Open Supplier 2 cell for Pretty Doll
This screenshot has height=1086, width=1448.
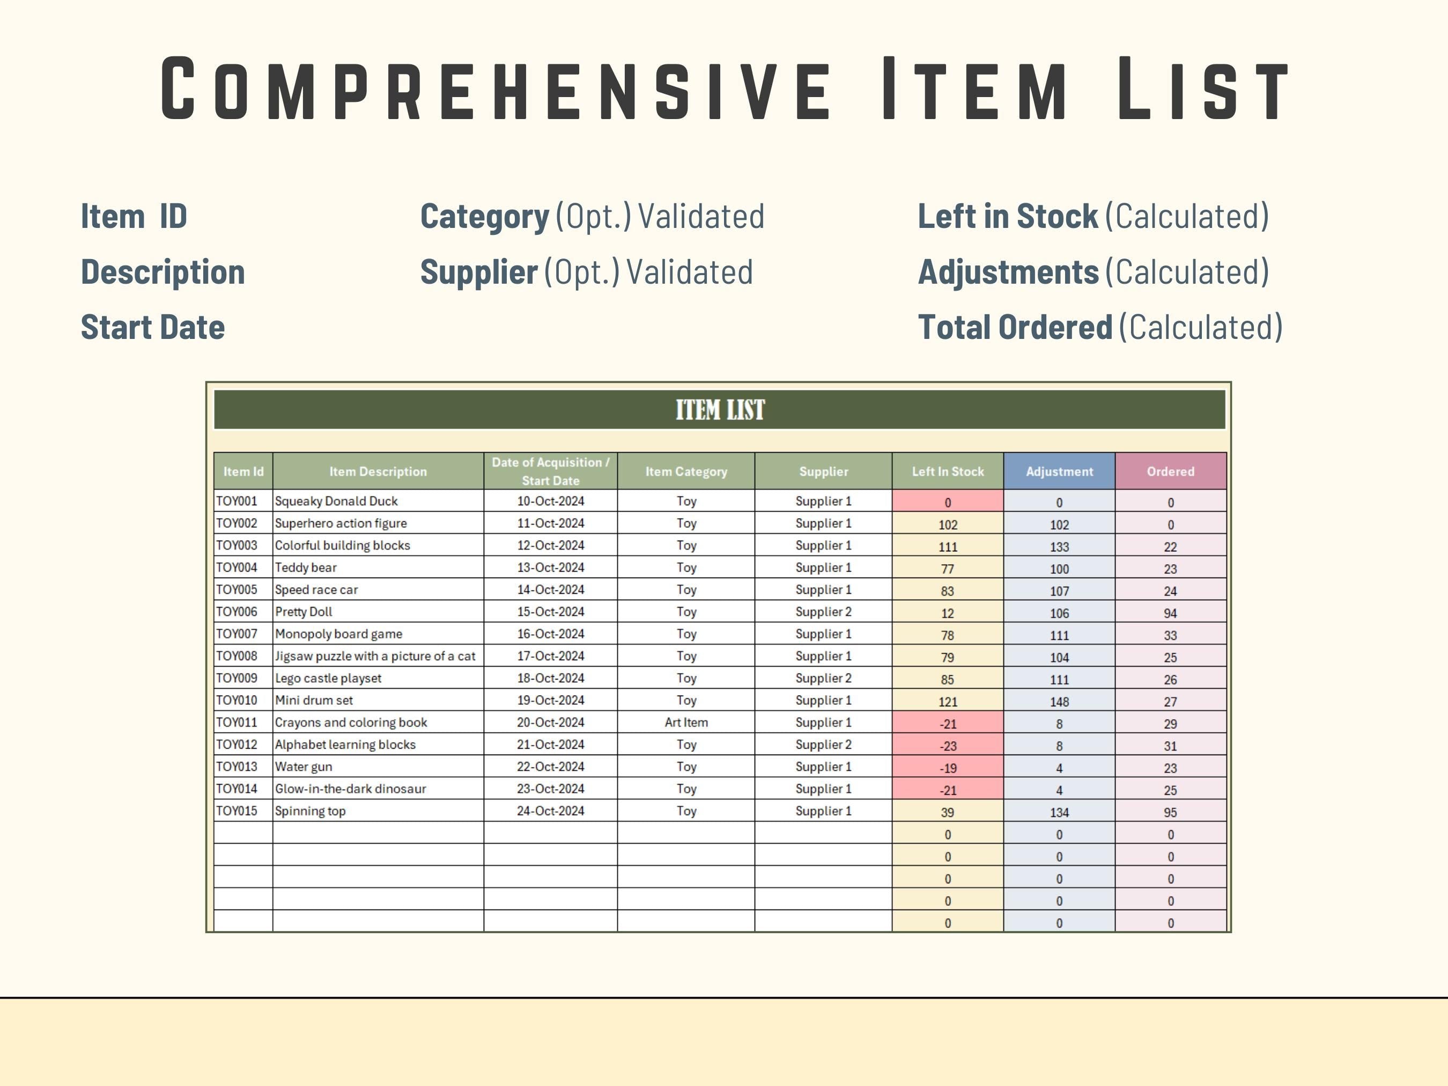(x=823, y=612)
